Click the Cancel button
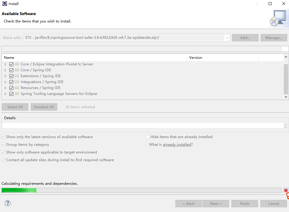289x212 pixels. [x=274, y=203]
